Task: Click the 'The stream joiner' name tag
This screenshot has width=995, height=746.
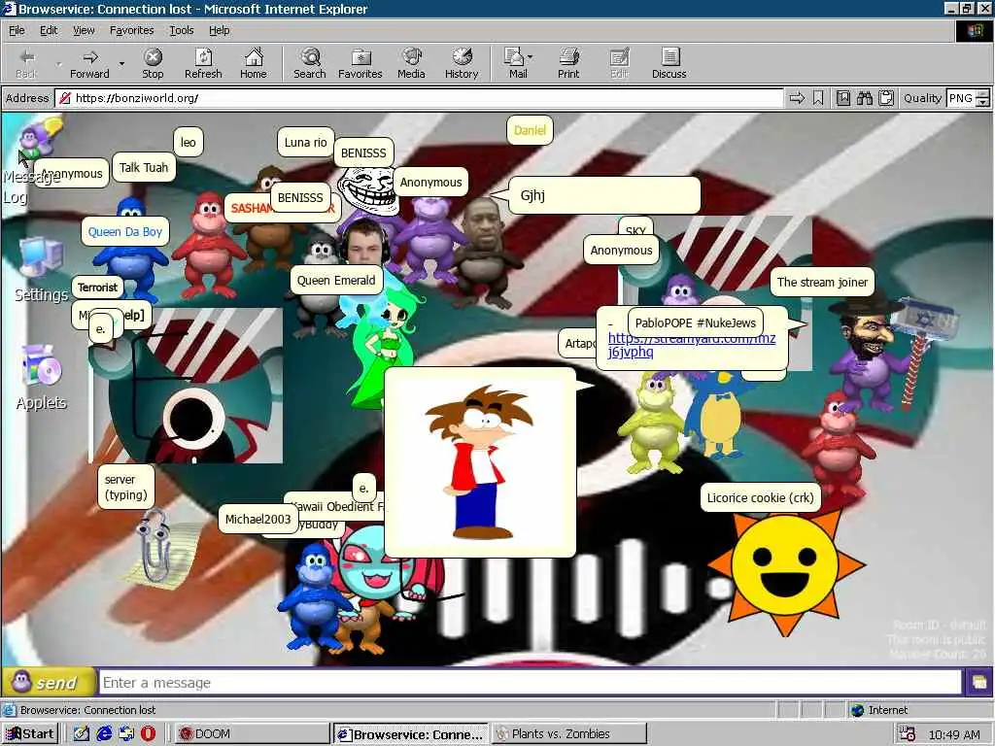Action: pyautogui.click(x=822, y=283)
